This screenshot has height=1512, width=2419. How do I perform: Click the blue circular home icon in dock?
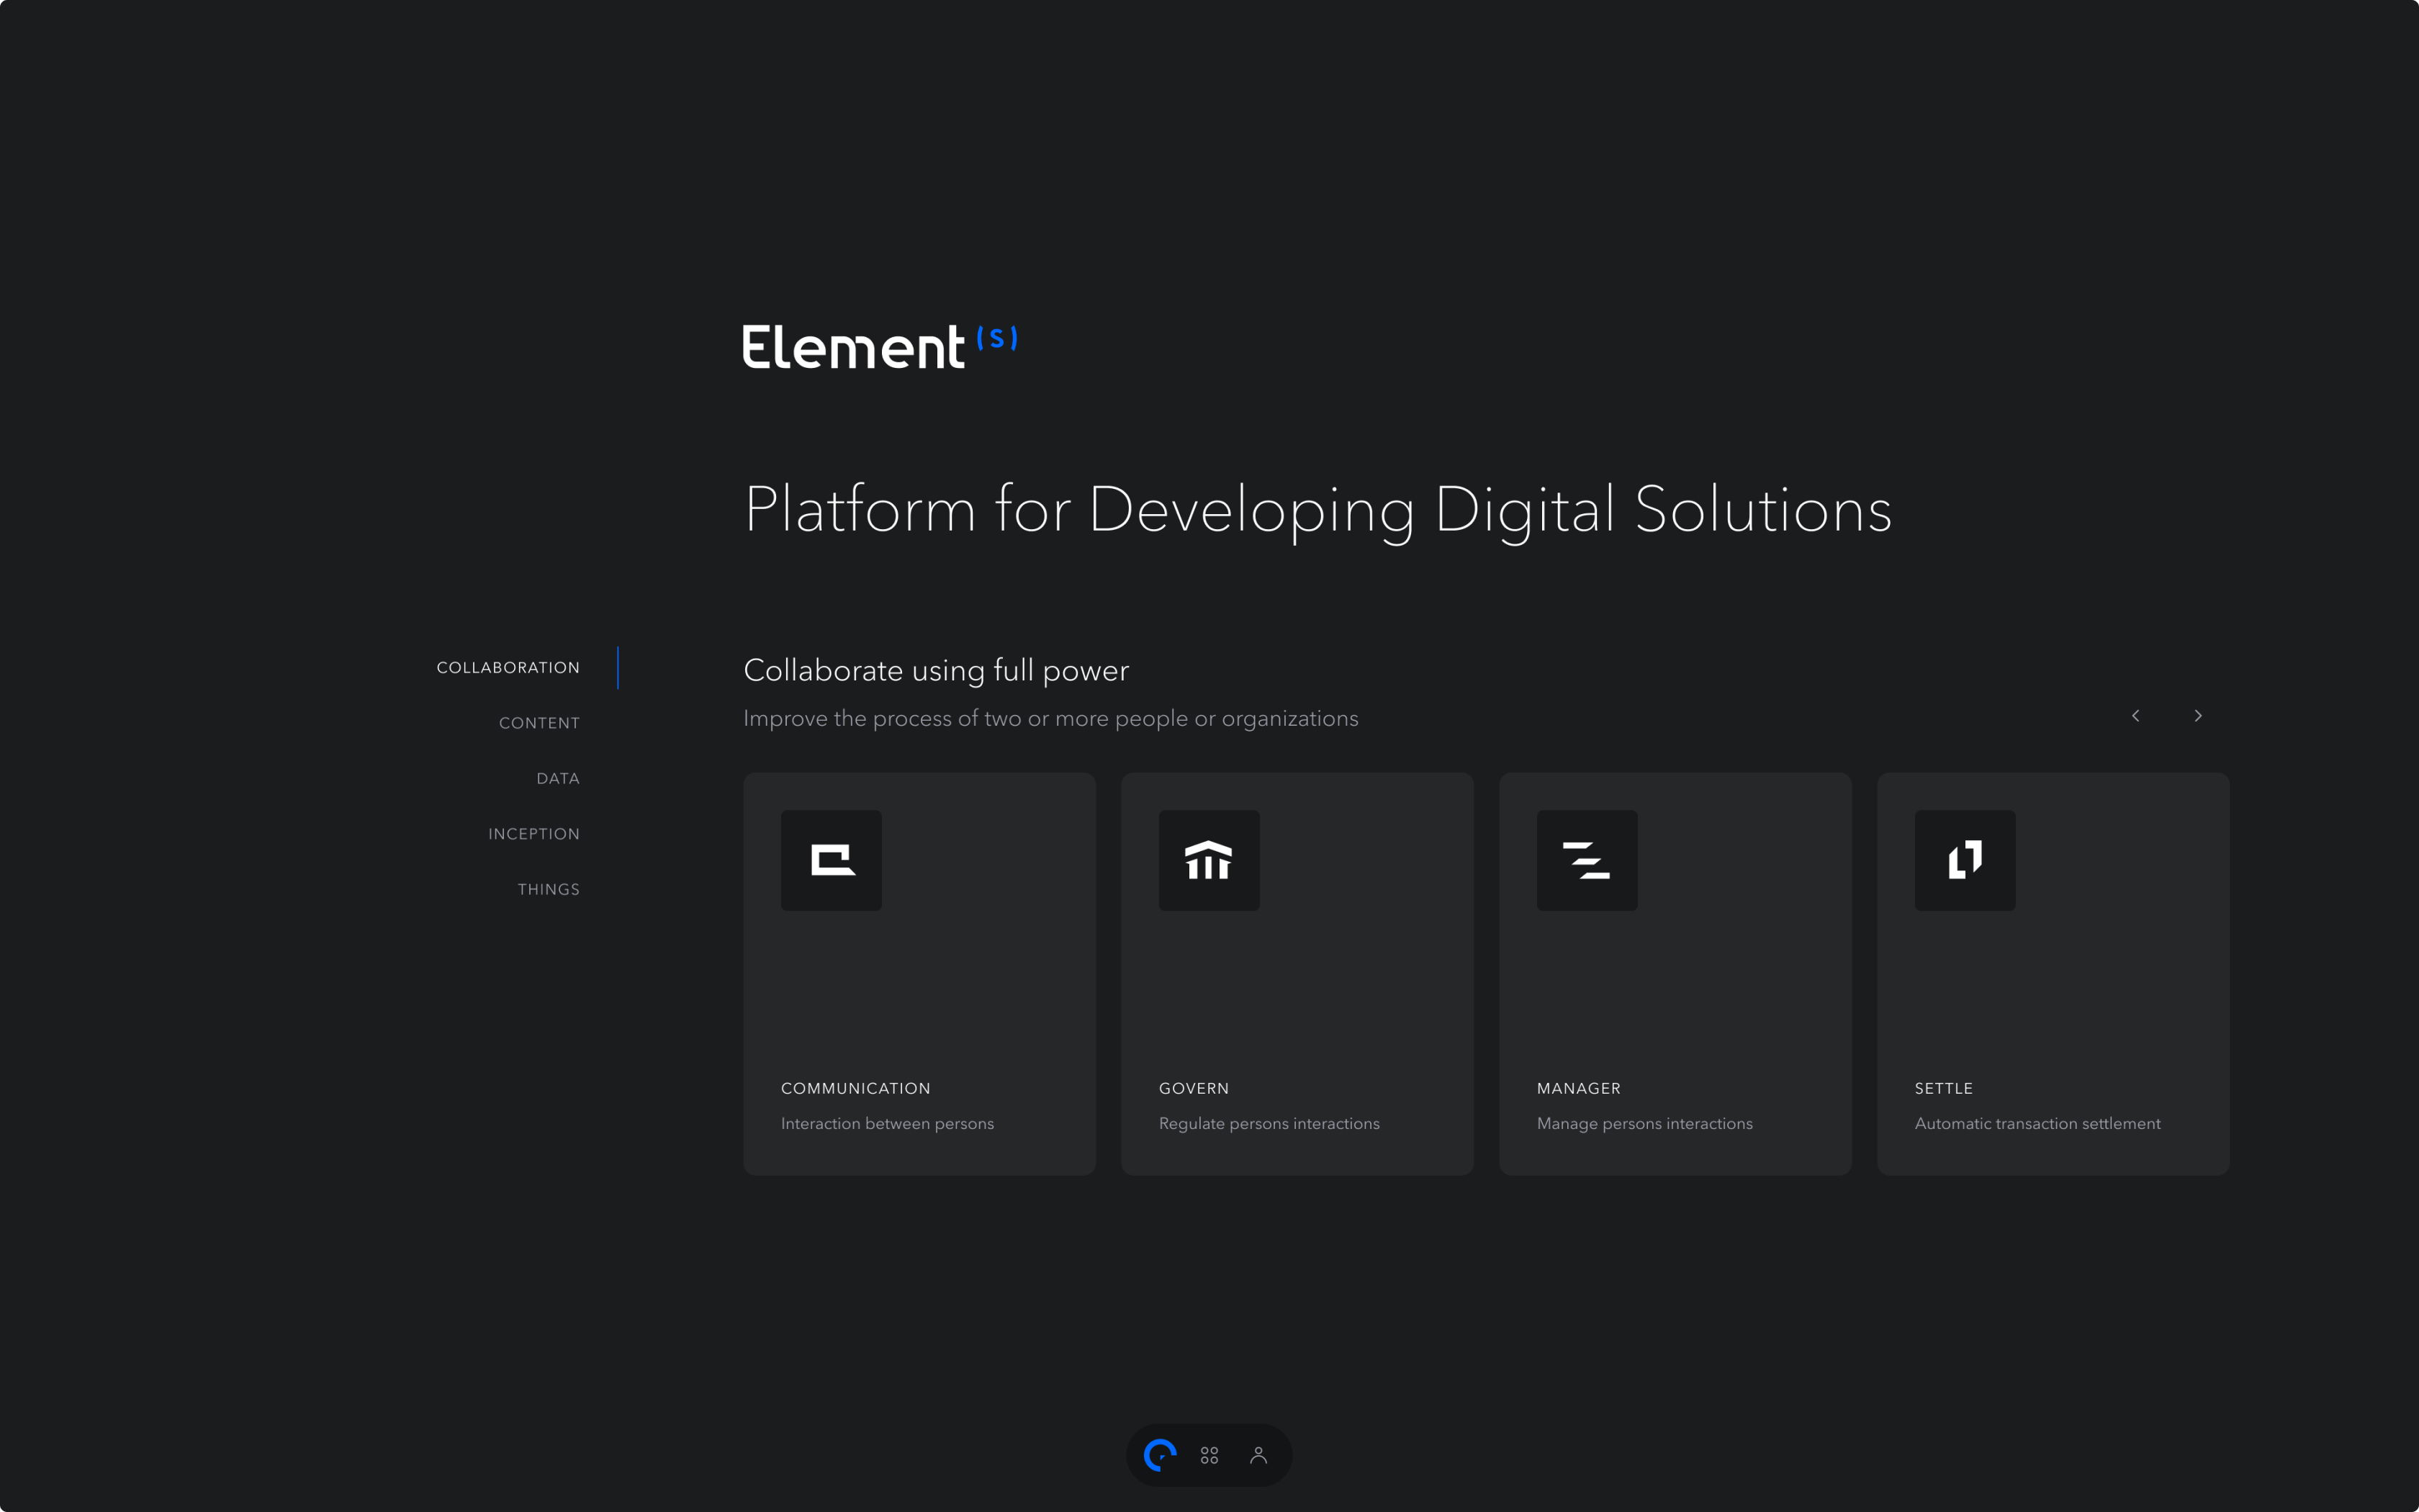pos(1160,1455)
